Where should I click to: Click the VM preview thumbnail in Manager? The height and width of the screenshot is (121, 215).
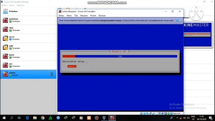click(198, 35)
